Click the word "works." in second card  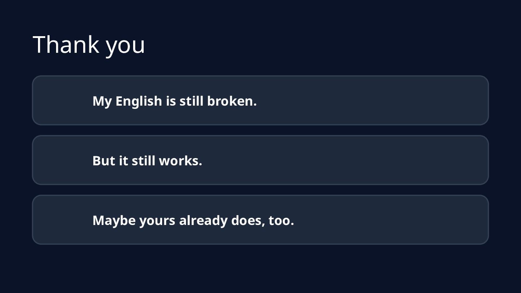[181, 161]
